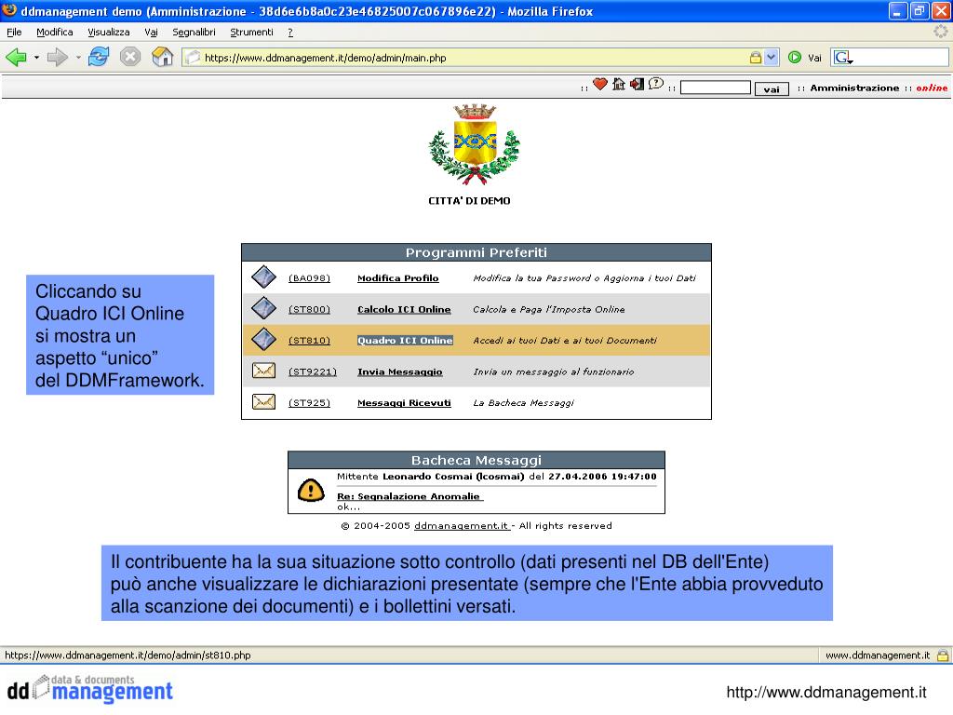953x715 pixels.
Task: Click the logout door icon
Action: tap(637, 85)
